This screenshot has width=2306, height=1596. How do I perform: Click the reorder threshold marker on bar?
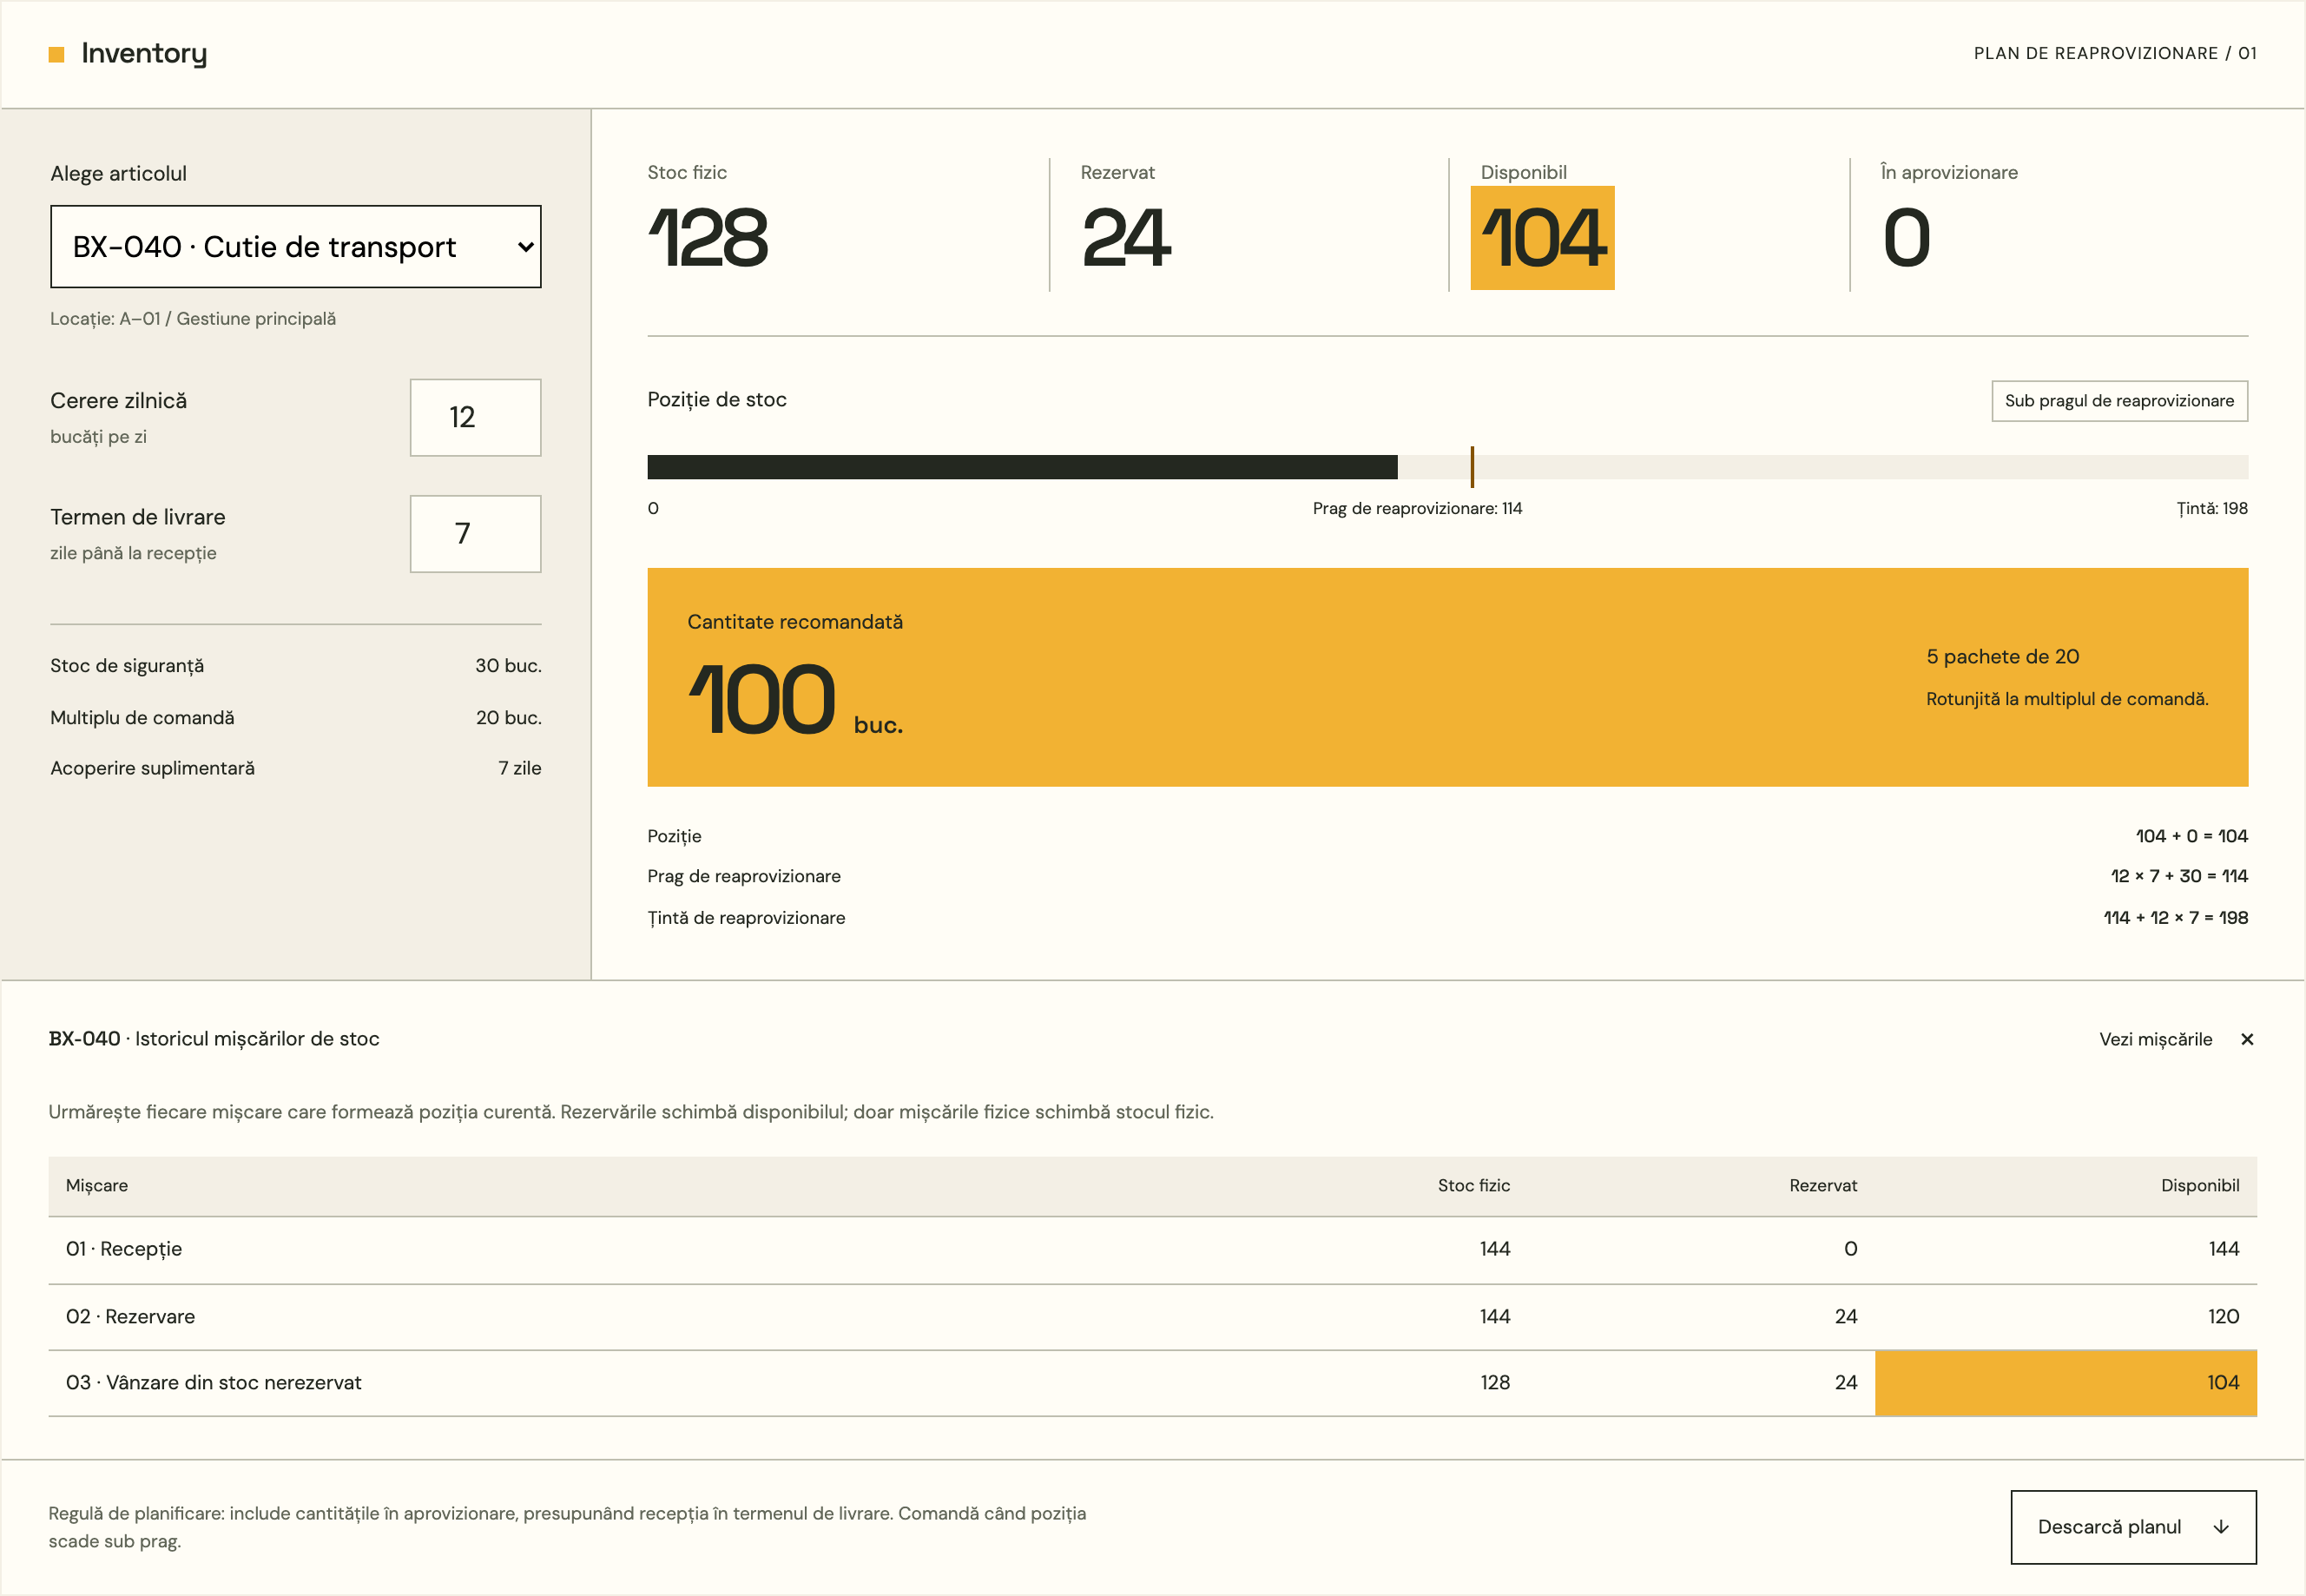click(x=1472, y=467)
